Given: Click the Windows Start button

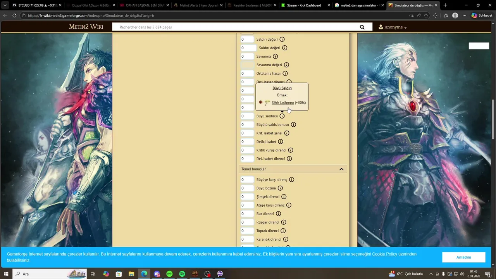Looking at the screenshot, I should [x=6, y=274].
